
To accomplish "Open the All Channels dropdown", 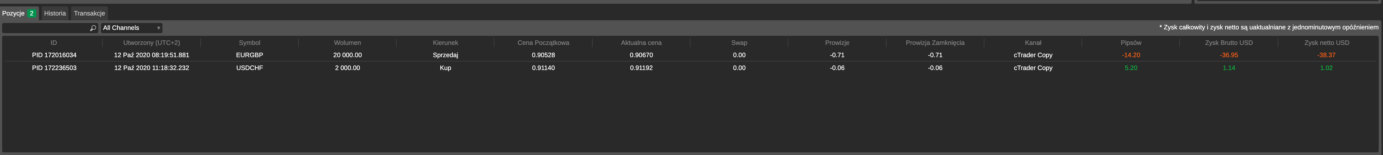I will tap(131, 28).
